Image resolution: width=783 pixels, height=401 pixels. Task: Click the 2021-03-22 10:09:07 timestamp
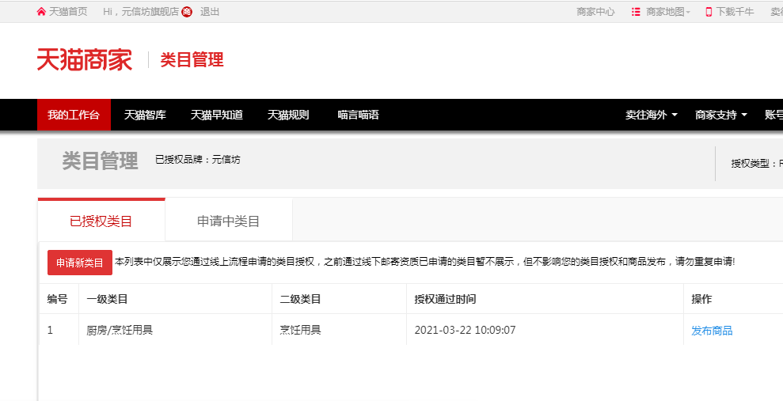pos(465,330)
